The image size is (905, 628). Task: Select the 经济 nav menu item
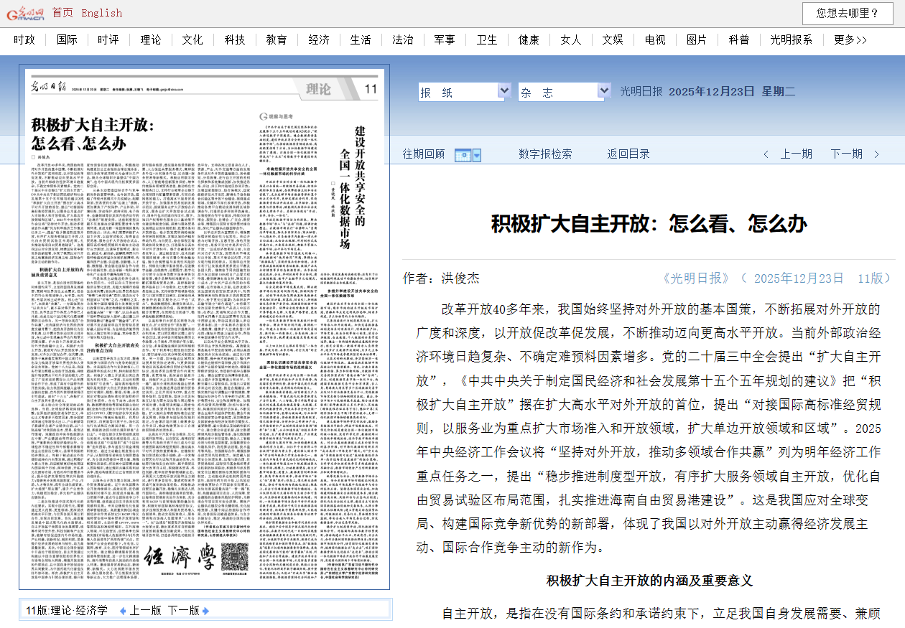319,39
